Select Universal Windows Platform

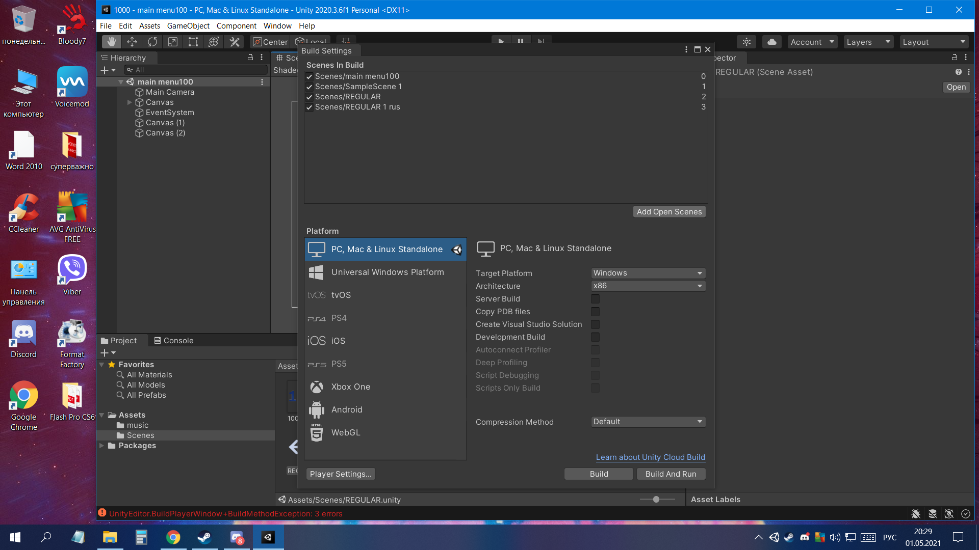tap(385, 272)
